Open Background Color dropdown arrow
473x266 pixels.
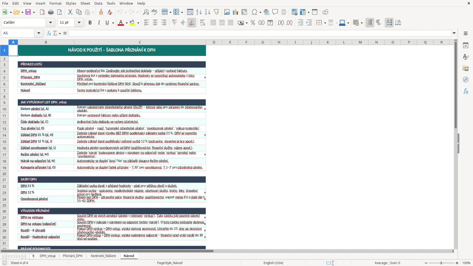[138, 23]
